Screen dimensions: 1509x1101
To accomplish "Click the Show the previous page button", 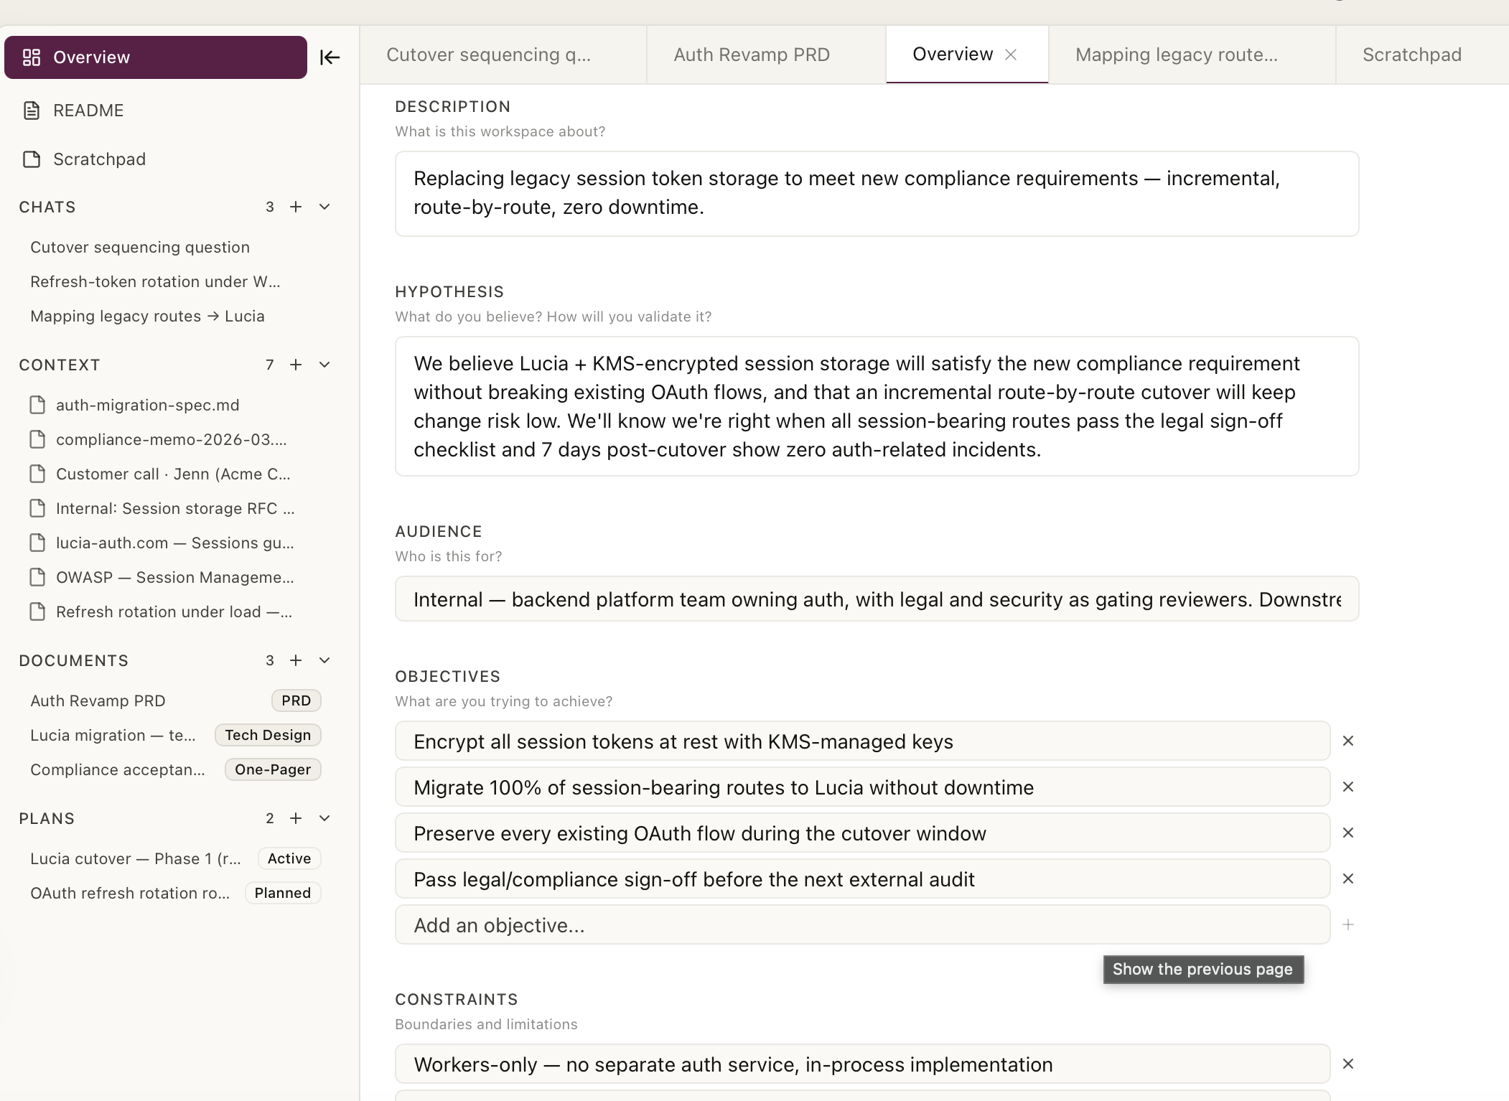I will (1202, 970).
